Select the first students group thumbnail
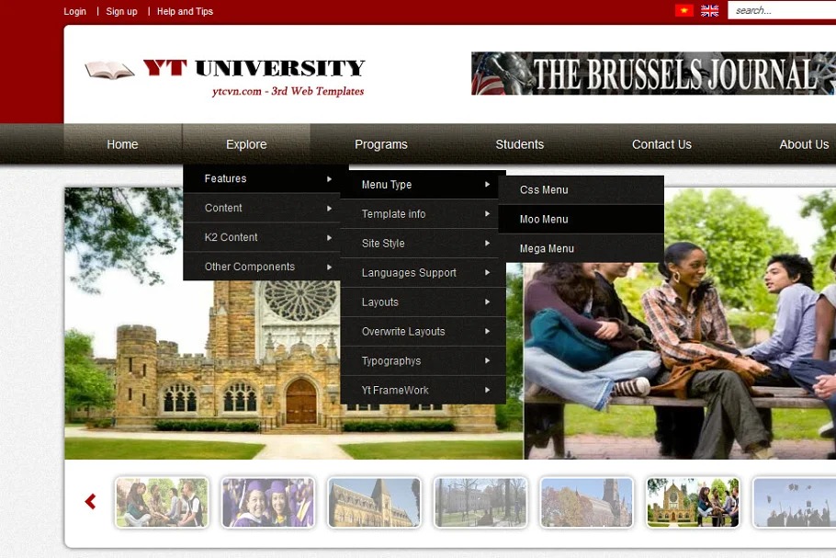The width and height of the screenshot is (836, 558). click(x=162, y=502)
